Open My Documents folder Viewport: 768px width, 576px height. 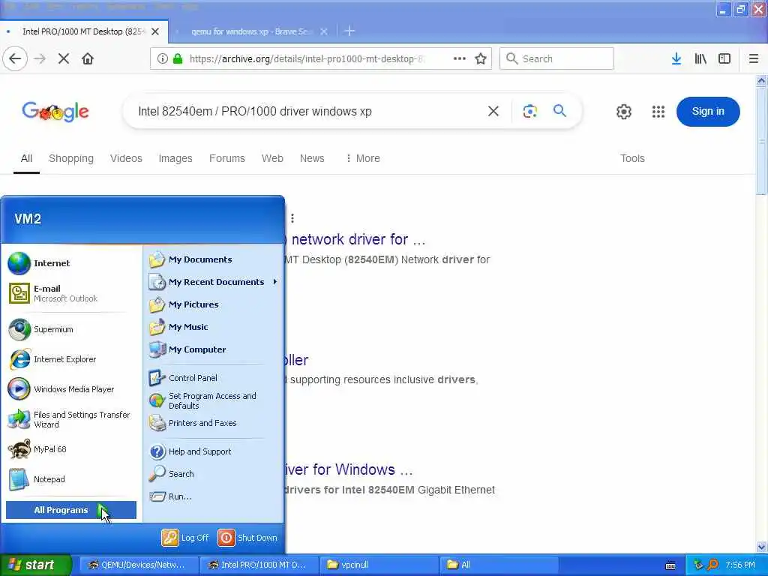(x=213, y=259)
